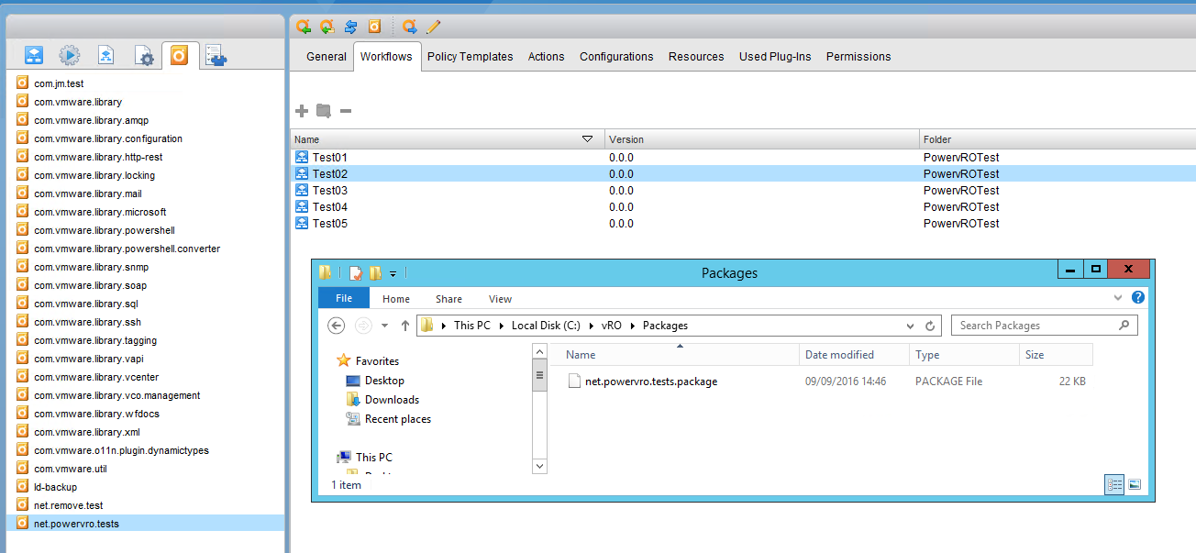This screenshot has height=553, width=1196.
Task: Switch to the Configurations tab
Action: (616, 57)
